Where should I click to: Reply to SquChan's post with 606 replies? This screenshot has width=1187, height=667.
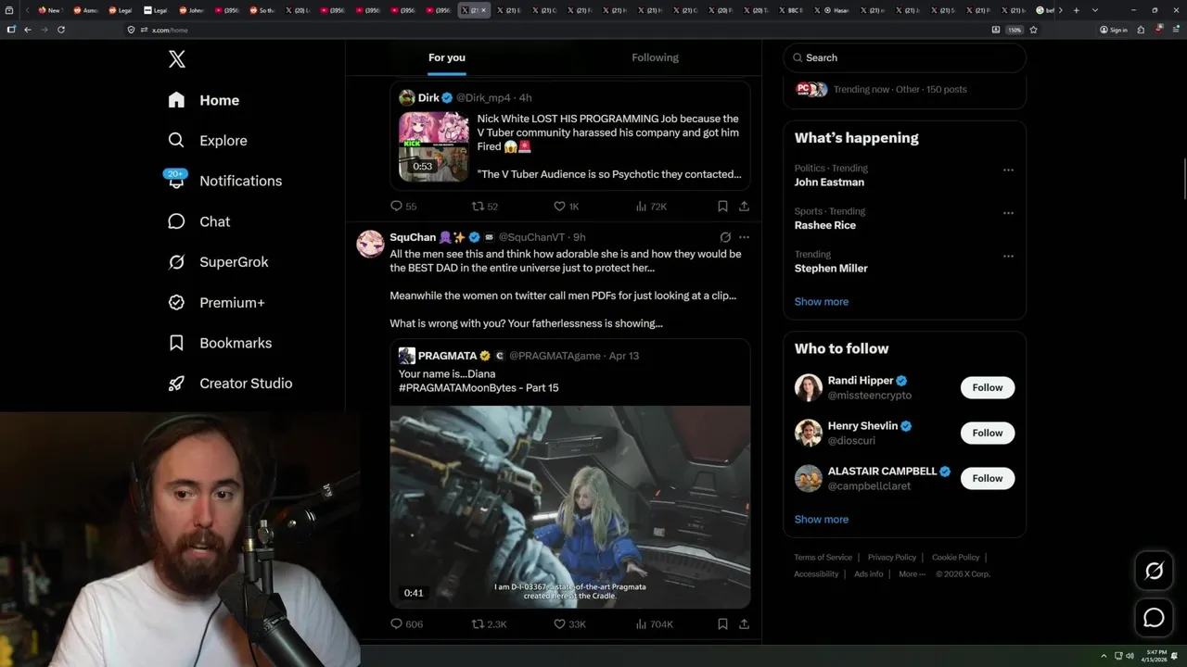[x=406, y=624]
